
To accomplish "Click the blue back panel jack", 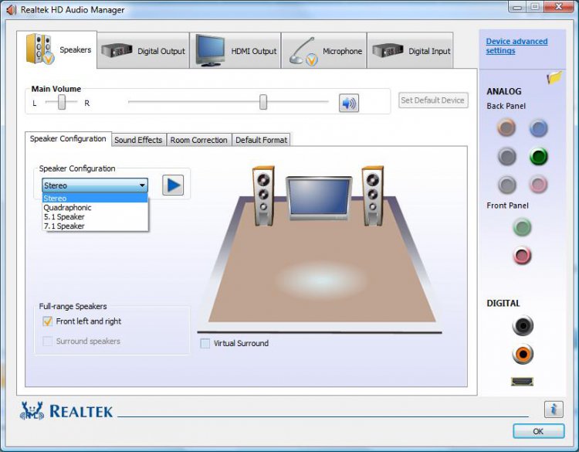I will pyautogui.click(x=538, y=128).
